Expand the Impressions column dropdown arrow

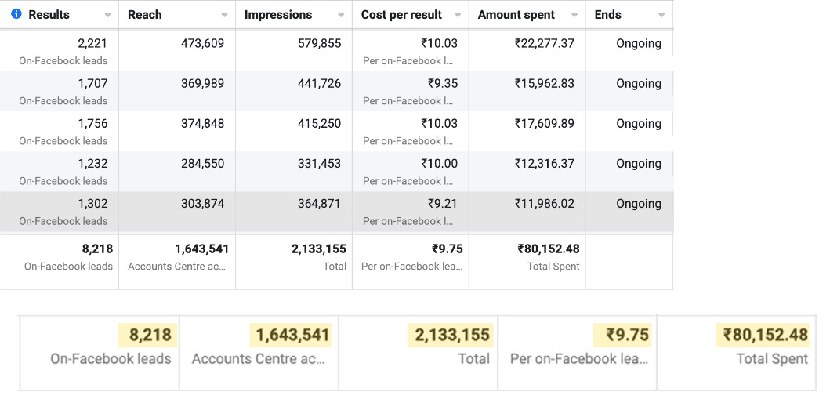click(341, 16)
